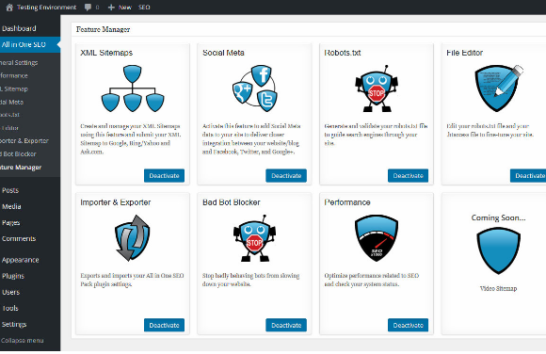Deactivate the XML Sitemaps feature

165,176
